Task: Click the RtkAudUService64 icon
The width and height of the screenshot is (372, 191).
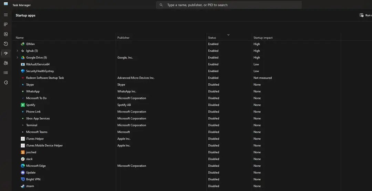Action: point(23,64)
